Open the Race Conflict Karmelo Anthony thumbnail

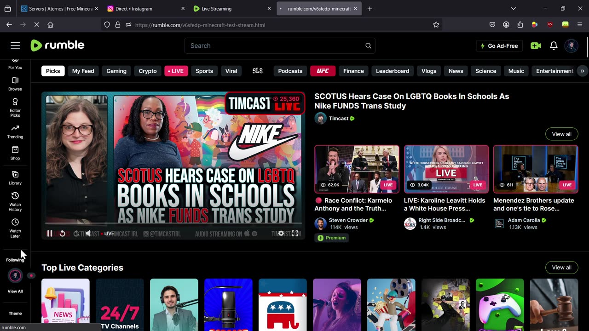[357, 169]
